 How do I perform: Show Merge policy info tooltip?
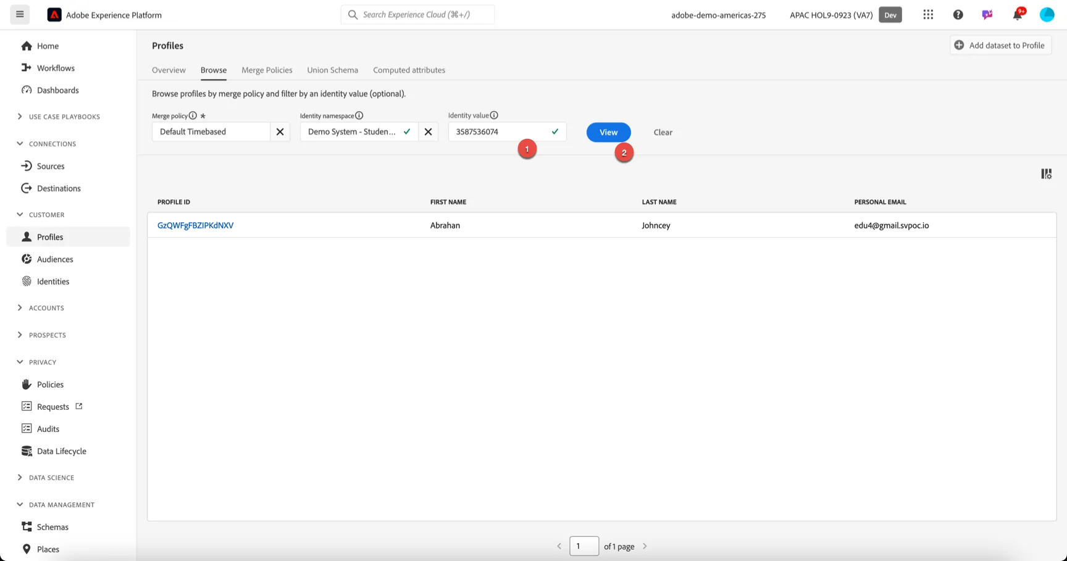[193, 115]
